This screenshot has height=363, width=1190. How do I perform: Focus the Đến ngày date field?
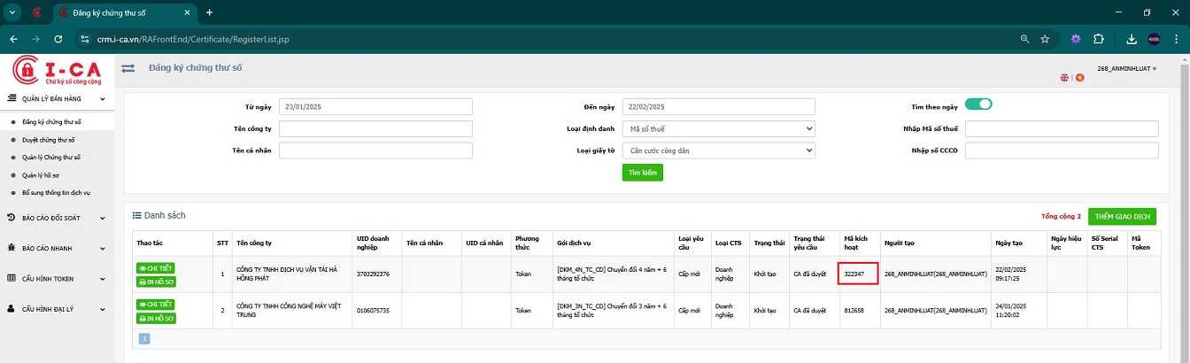coord(718,106)
